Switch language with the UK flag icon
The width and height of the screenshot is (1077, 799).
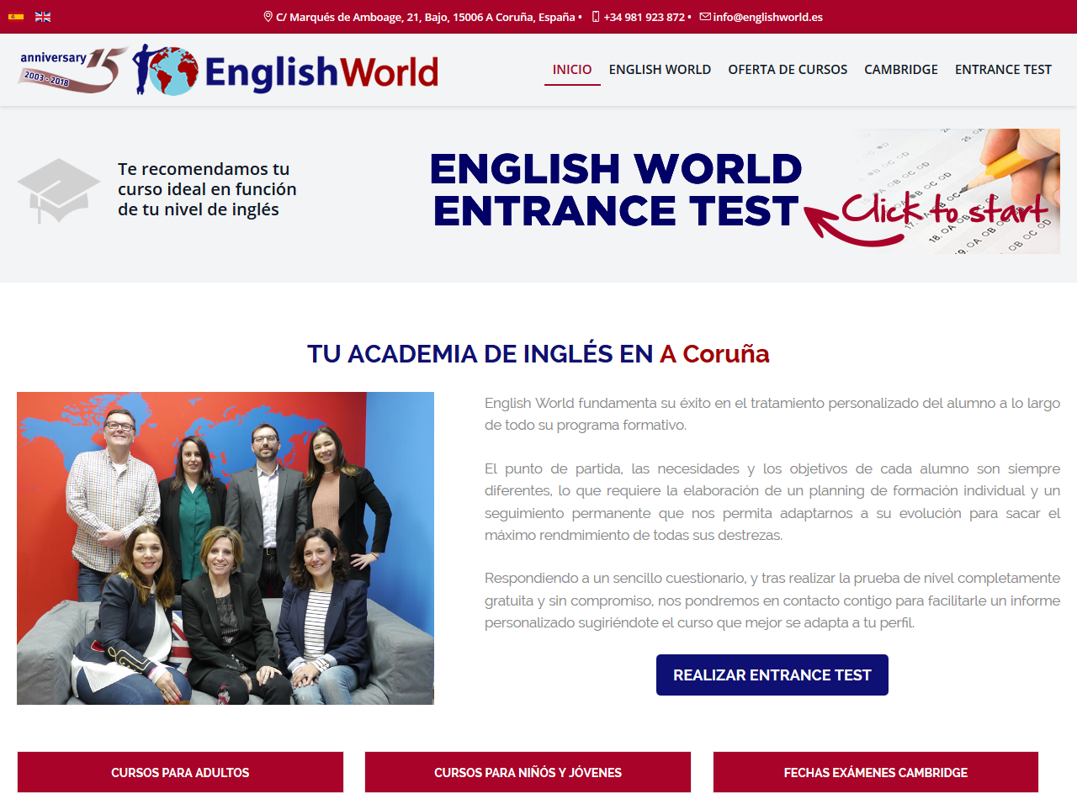(43, 17)
